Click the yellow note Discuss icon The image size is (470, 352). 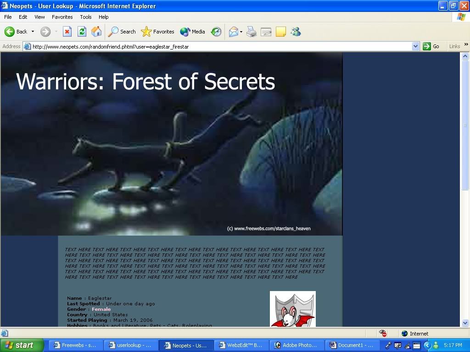pyautogui.click(x=280, y=32)
